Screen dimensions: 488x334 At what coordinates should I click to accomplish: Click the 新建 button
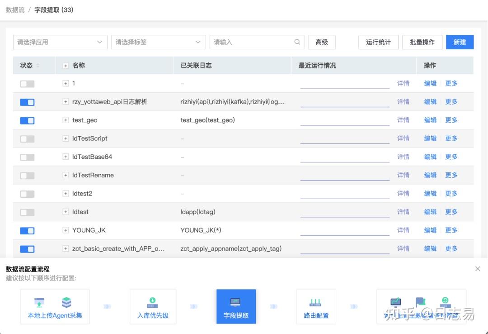[460, 42]
